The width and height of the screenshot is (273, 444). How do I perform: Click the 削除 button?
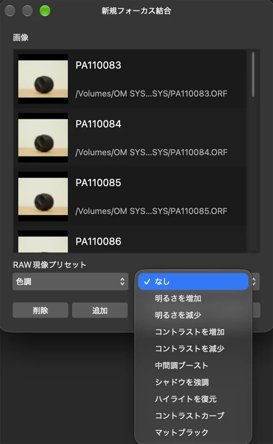40,310
